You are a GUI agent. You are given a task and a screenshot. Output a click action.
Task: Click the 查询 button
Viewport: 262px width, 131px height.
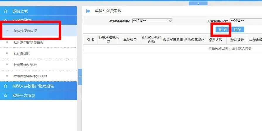click(223, 30)
